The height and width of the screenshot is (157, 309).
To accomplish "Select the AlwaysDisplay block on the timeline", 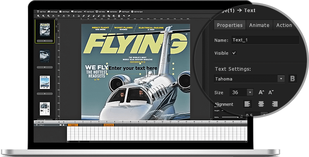I will coord(109,125).
